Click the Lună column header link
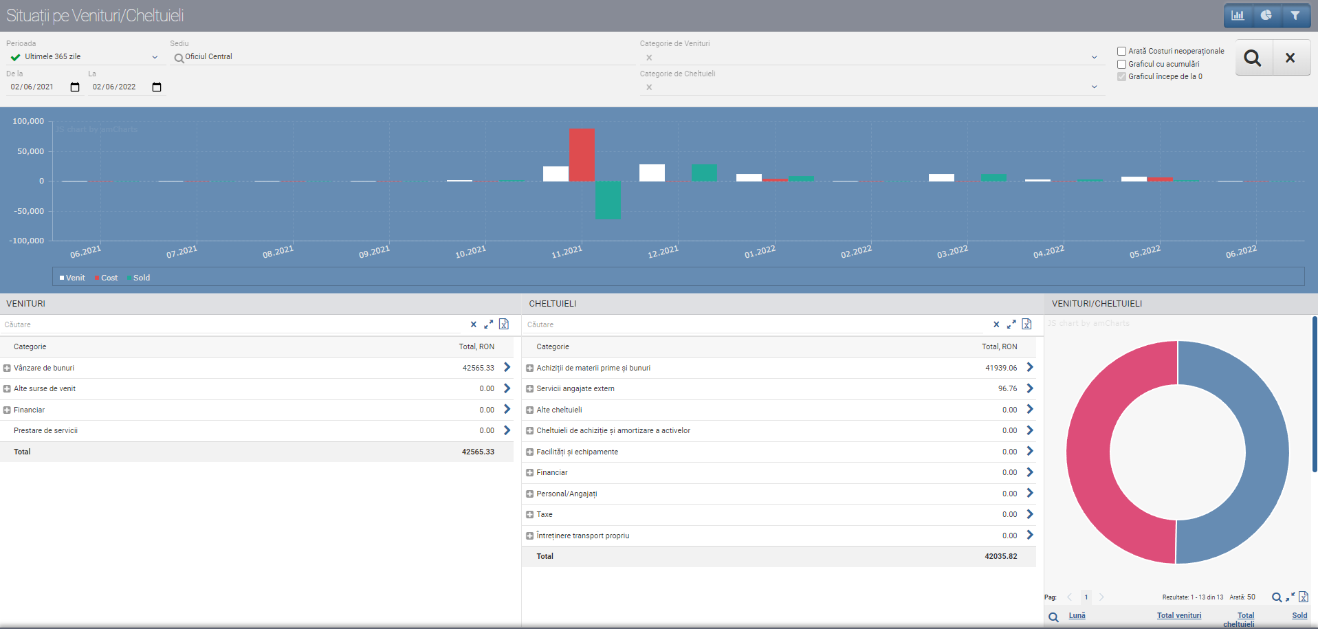Image resolution: width=1318 pixels, height=629 pixels. pyautogui.click(x=1077, y=615)
